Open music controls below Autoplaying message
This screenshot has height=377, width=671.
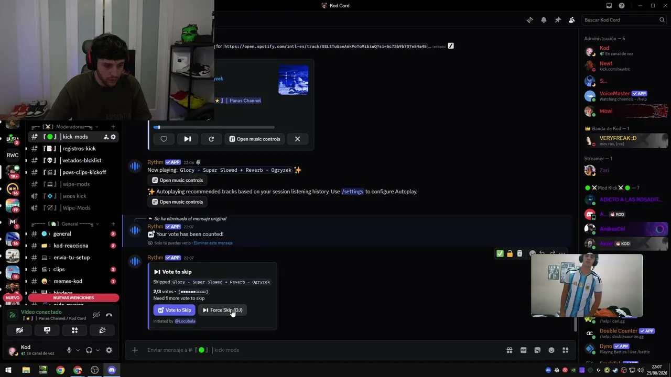tap(177, 202)
